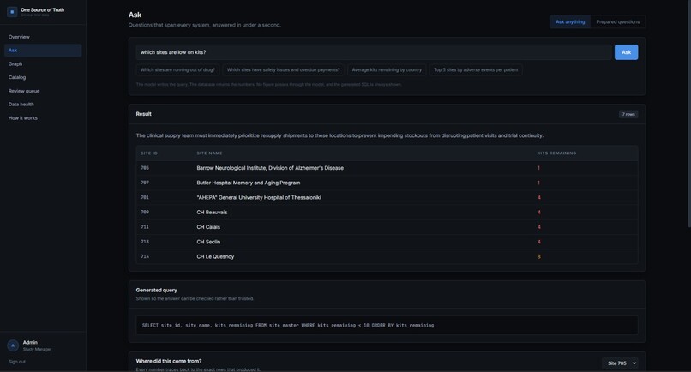691x372 pixels.
Task: Open the Site 705 dropdown
Action: point(622,363)
